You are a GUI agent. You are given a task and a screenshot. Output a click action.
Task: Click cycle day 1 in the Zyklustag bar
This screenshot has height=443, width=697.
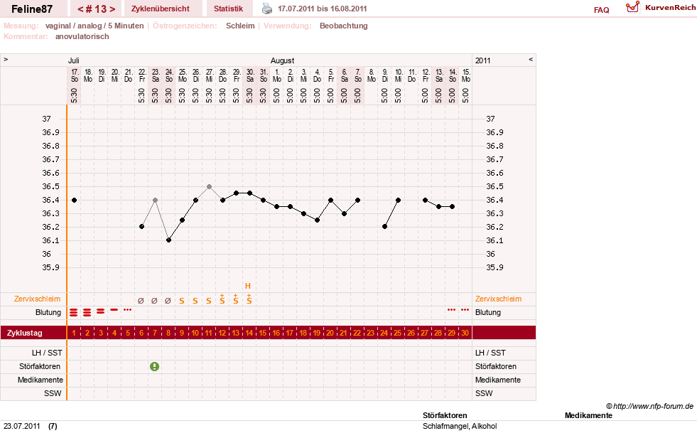point(74,333)
